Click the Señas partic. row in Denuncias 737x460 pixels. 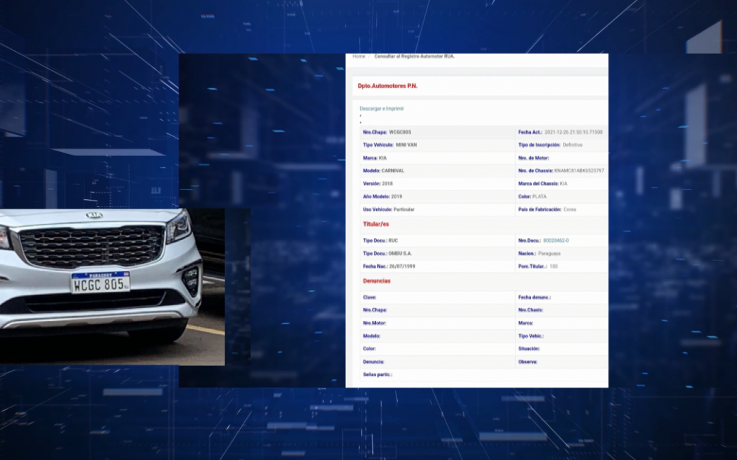(377, 375)
